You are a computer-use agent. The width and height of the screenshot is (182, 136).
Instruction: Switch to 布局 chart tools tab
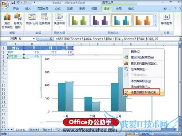[119, 9]
